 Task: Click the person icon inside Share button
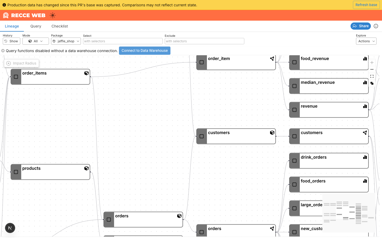355,26
